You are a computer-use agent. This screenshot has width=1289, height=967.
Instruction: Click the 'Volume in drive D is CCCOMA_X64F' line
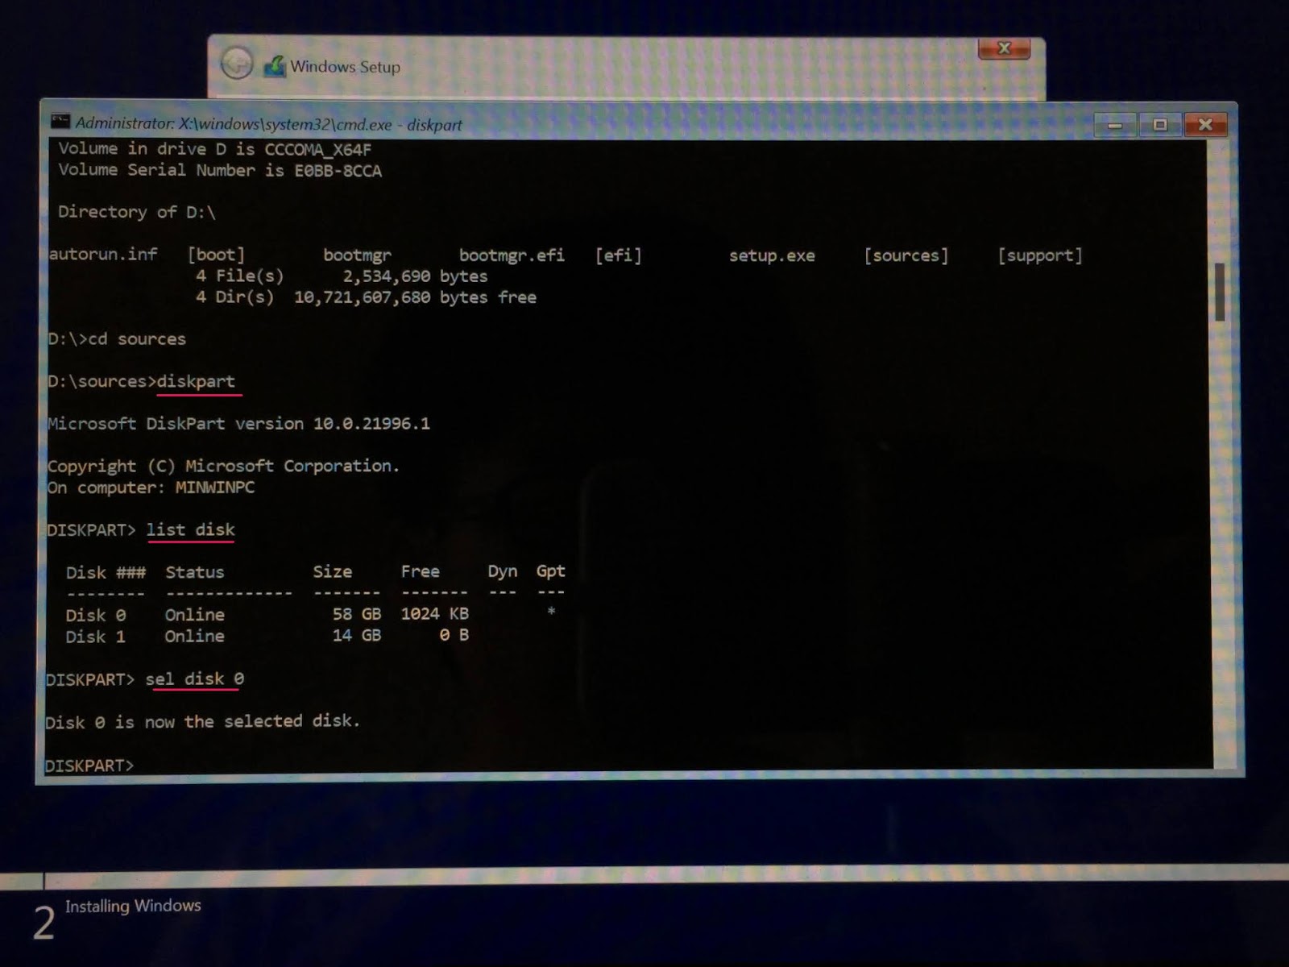tap(214, 149)
